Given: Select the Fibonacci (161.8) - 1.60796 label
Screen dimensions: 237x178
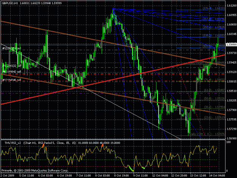Looking at the screenshot, I should coord(213,19).
